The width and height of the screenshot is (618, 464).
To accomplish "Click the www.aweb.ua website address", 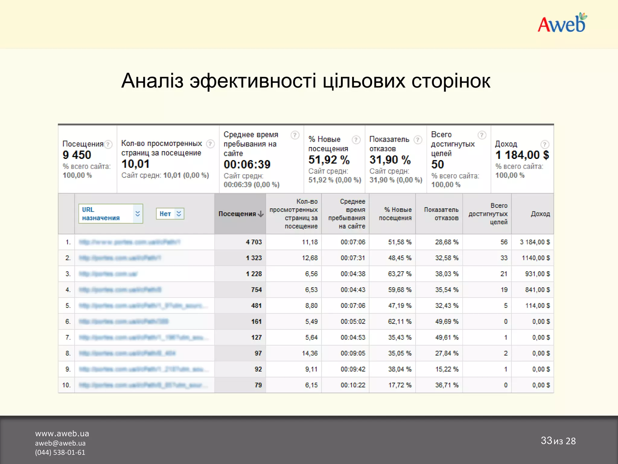I will (x=62, y=433).
